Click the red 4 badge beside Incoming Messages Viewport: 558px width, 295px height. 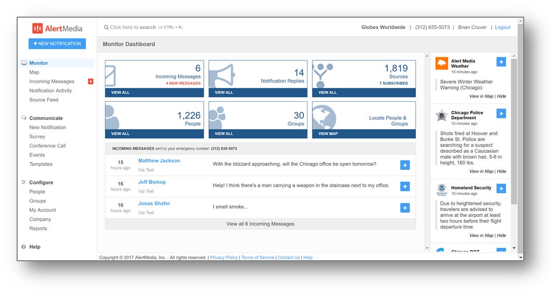point(90,82)
